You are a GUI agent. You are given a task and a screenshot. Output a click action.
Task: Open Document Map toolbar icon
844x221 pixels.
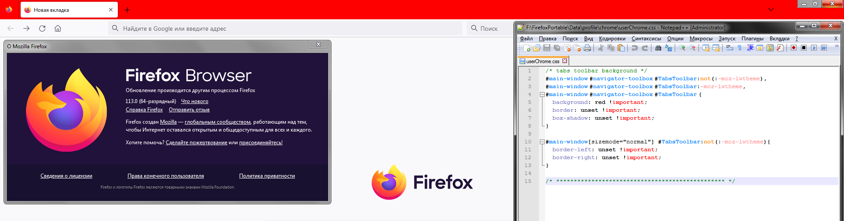pyautogui.click(x=770, y=48)
